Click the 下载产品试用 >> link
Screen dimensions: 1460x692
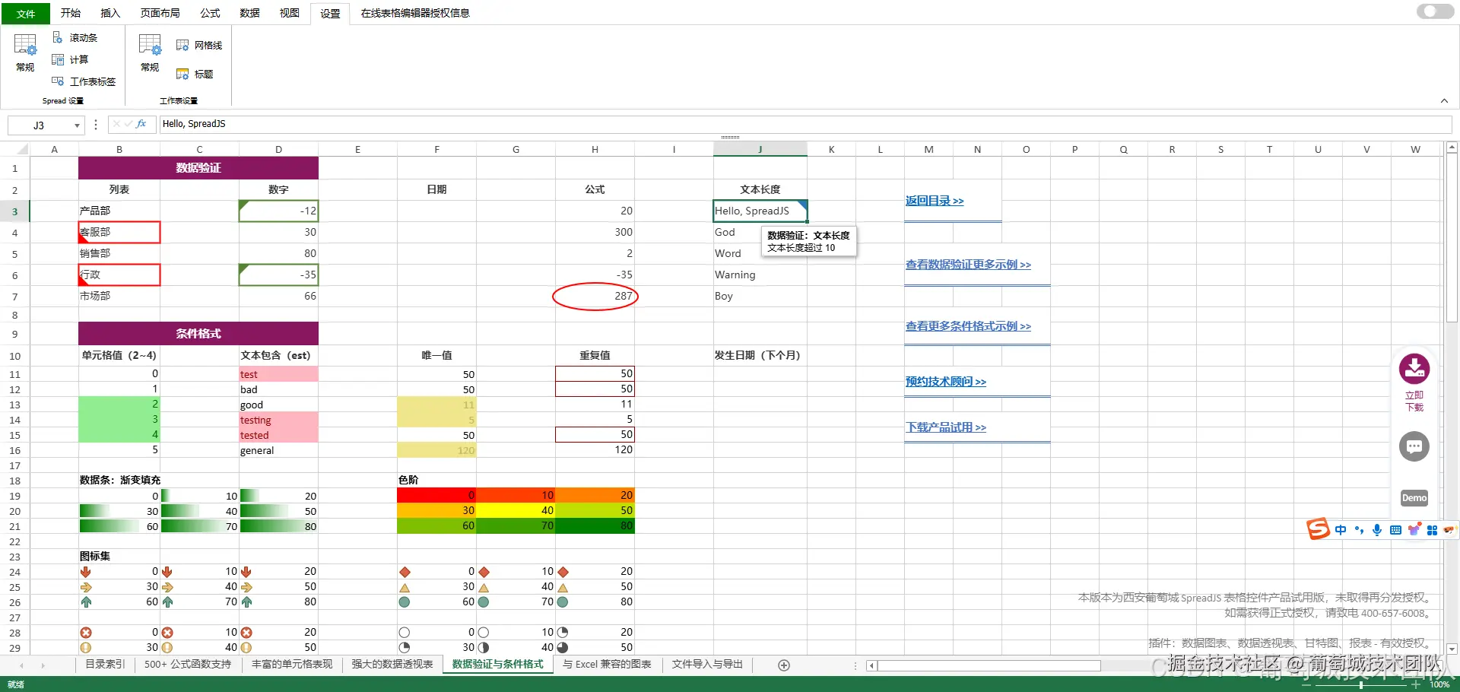[x=945, y=427]
